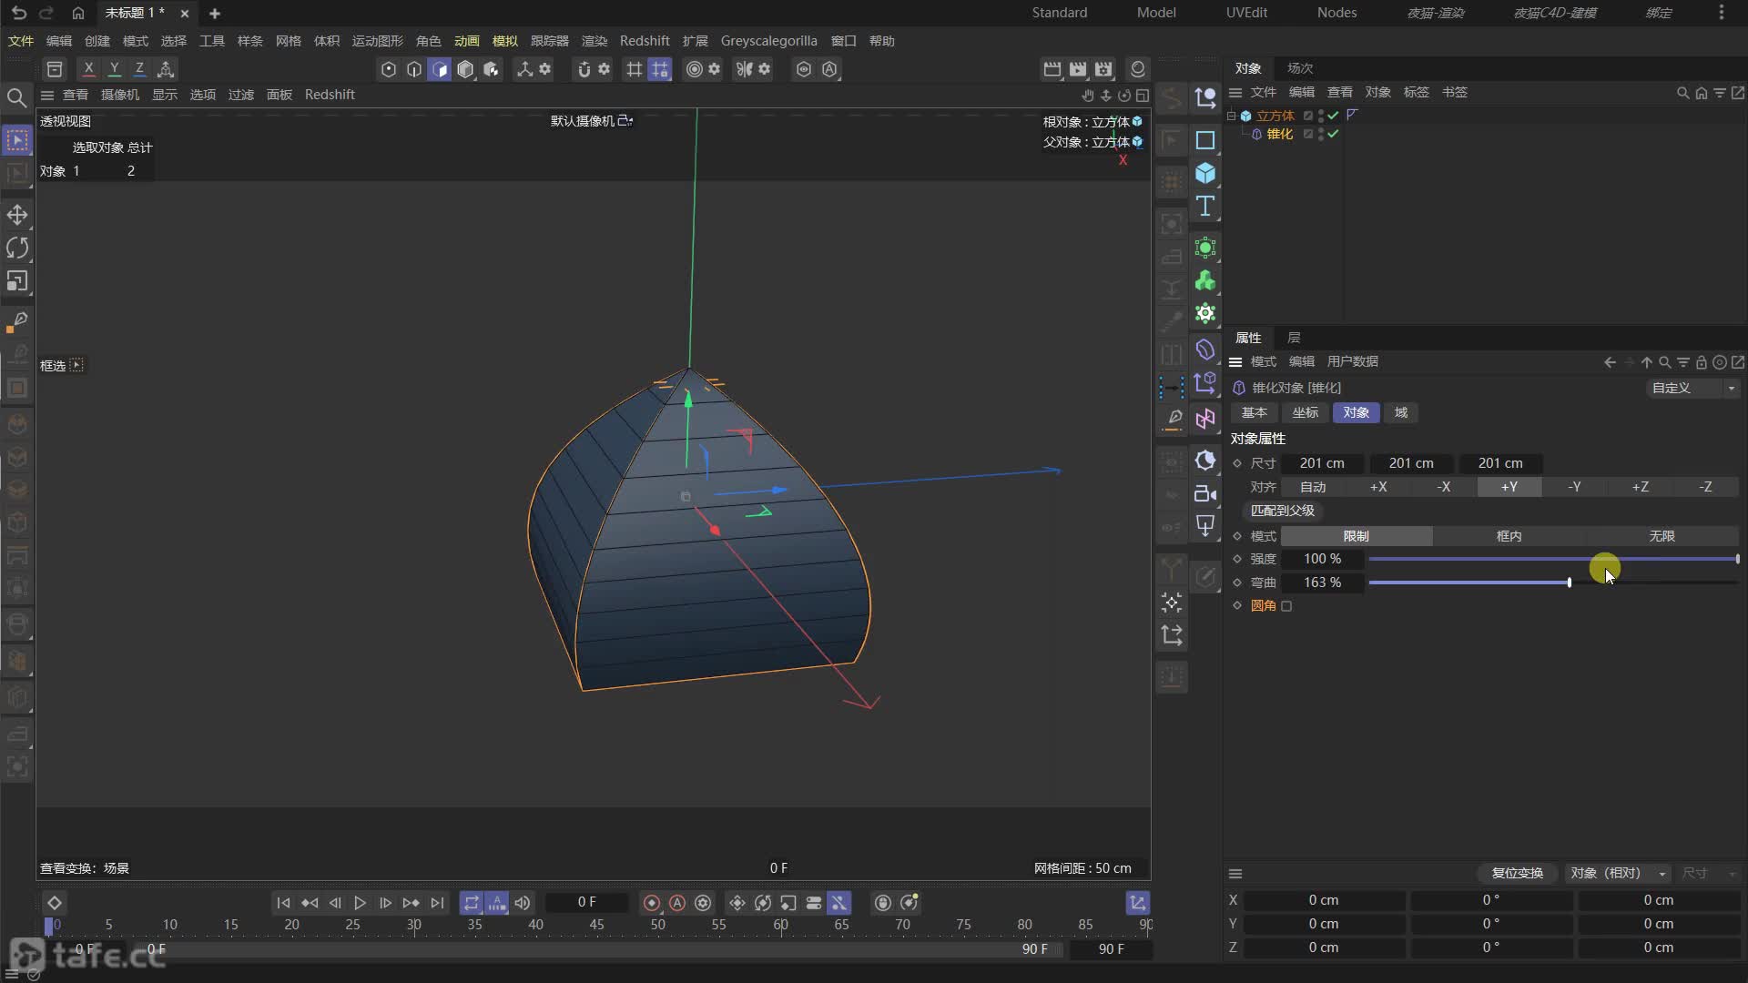Play the animation forward

click(360, 903)
